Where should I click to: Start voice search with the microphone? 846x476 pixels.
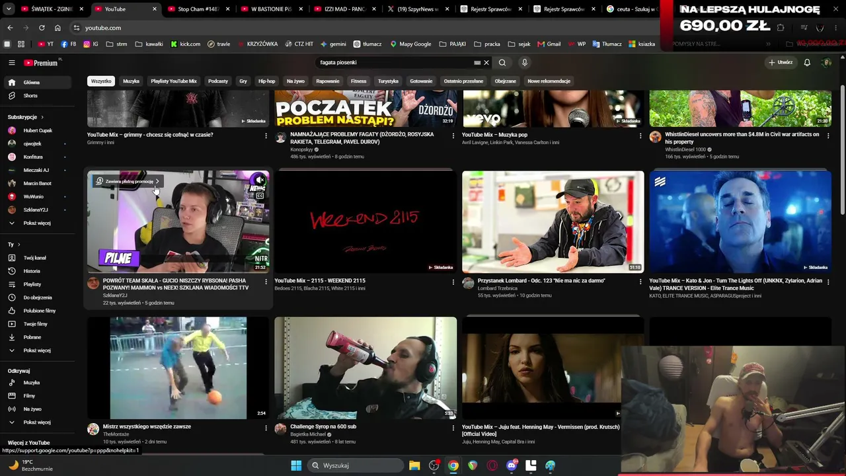(x=525, y=63)
